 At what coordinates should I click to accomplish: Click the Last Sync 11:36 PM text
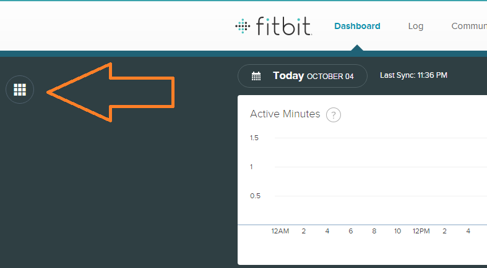413,75
